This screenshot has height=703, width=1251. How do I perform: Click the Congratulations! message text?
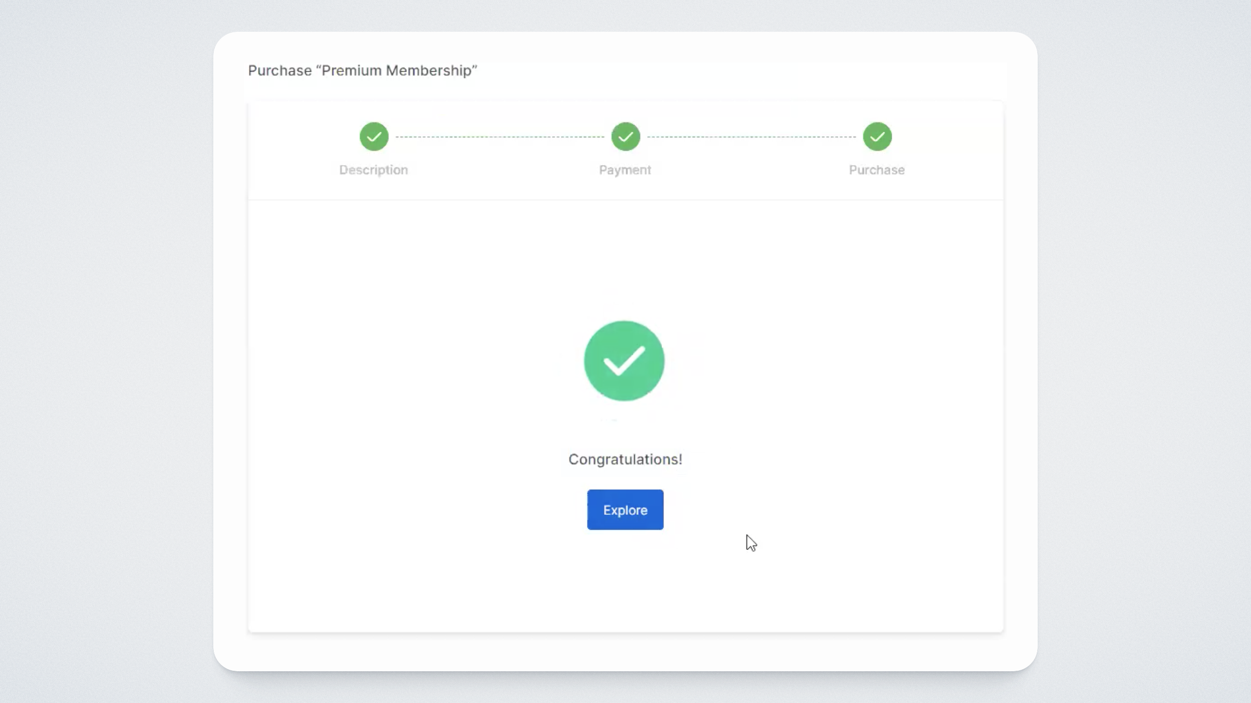tap(625, 459)
